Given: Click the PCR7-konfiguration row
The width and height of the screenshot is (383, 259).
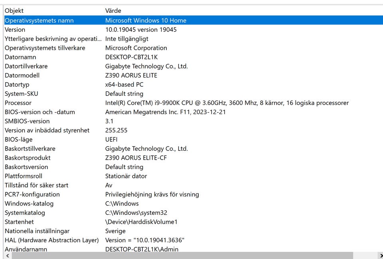Looking at the screenshot, I should (x=32, y=194).
